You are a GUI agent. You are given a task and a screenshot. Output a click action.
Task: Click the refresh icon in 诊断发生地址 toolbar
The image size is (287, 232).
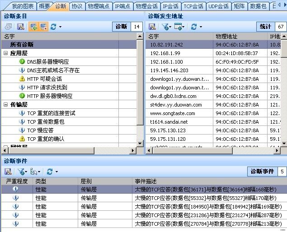click(x=194, y=27)
